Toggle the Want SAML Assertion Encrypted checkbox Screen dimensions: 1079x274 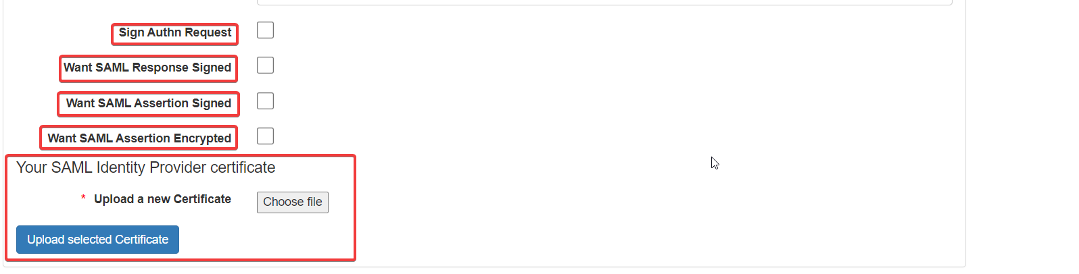(265, 136)
